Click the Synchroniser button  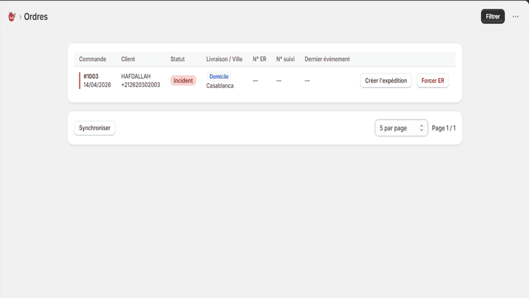click(x=95, y=128)
